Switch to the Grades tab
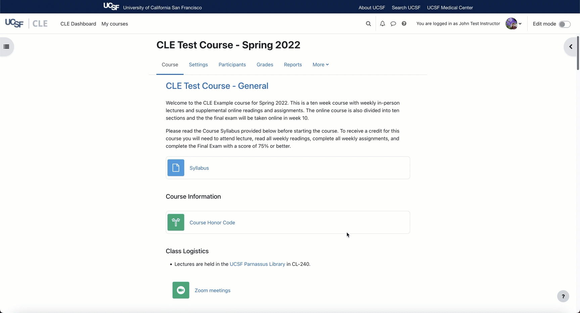 point(265,65)
